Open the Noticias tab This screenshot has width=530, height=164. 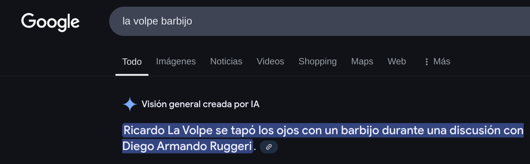(226, 61)
